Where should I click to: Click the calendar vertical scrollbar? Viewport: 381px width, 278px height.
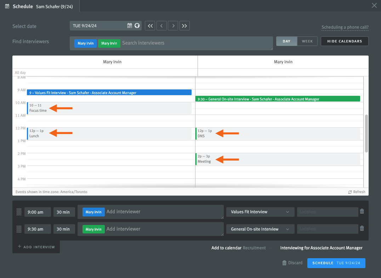366,133
